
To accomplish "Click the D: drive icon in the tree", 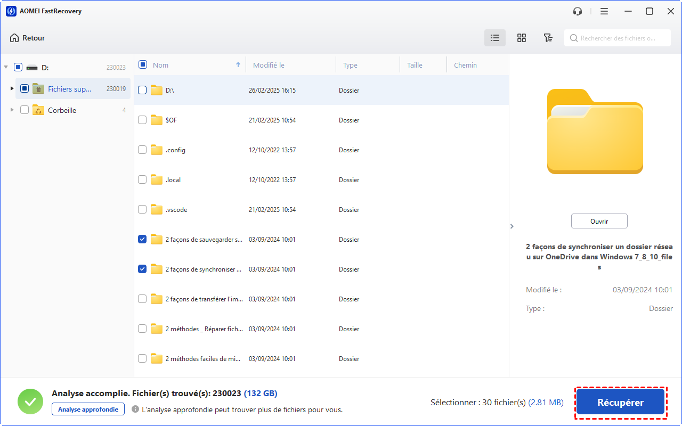I will pyautogui.click(x=33, y=68).
